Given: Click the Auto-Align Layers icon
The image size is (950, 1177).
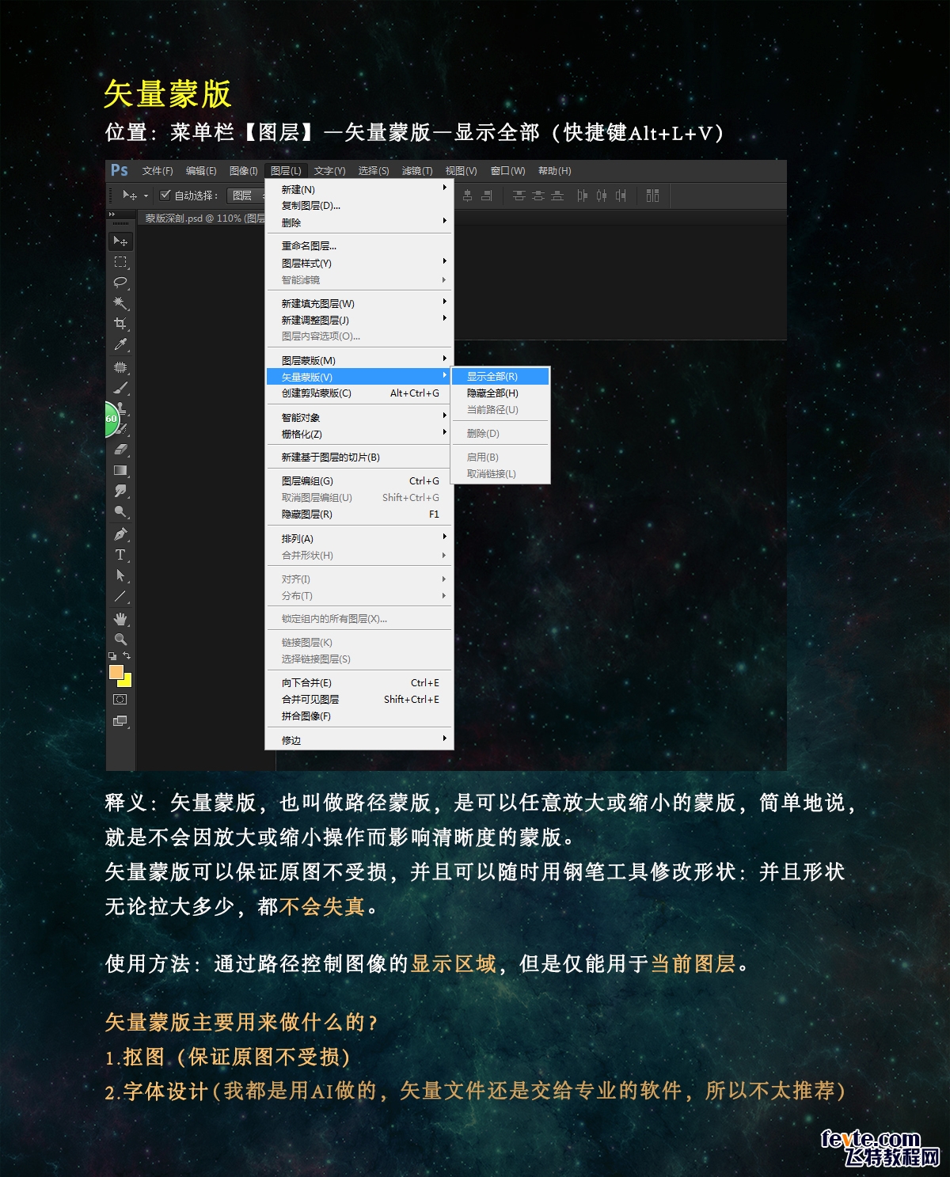Looking at the screenshot, I should (x=652, y=196).
